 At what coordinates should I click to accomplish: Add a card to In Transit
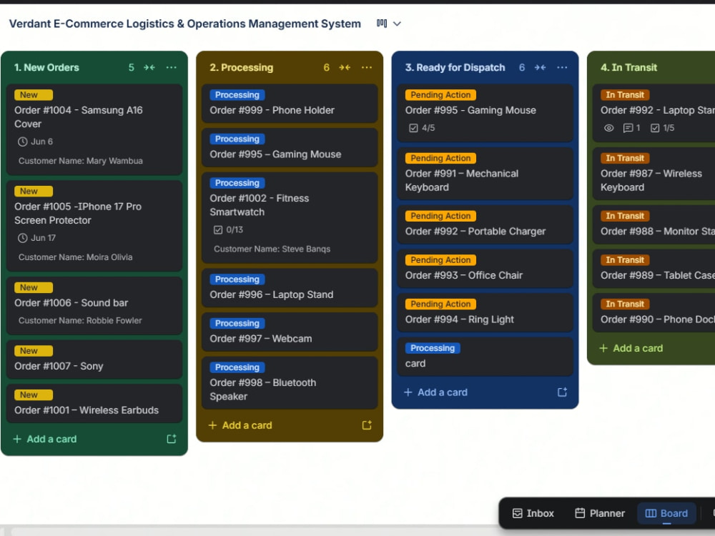pyautogui.click(x=631, y=348)
